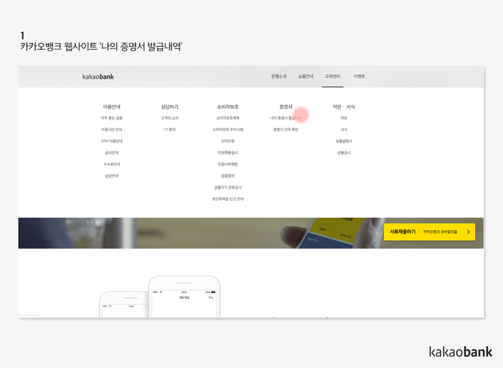This screenshot has height=368, width=503.
Task: Open 민원사무편람 link
Action: coord(228,164)
